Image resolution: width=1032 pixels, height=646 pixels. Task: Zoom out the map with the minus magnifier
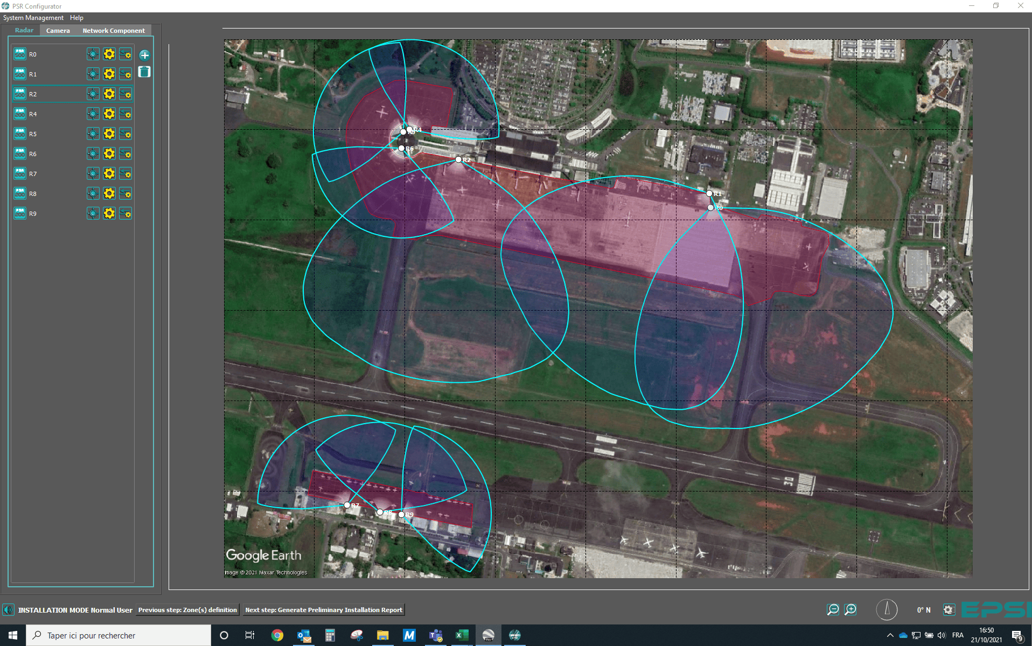pos(833,609)
